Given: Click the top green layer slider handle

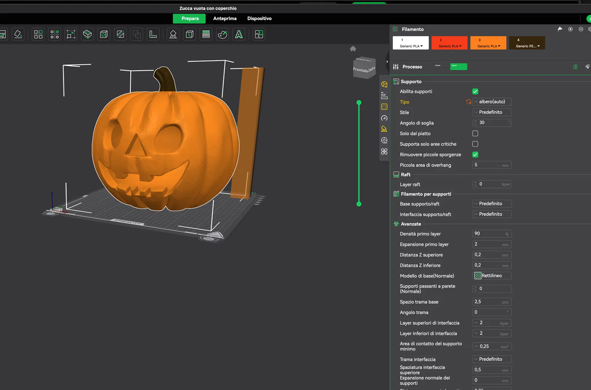Looking at the screenshot, I should click(359, 103).
